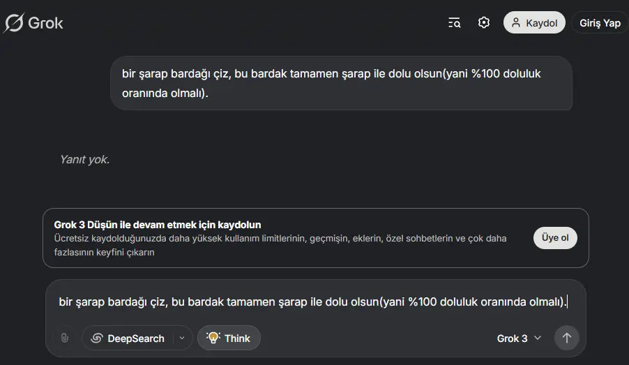
Task: Click the Grok logo
Action: [33, 23]
